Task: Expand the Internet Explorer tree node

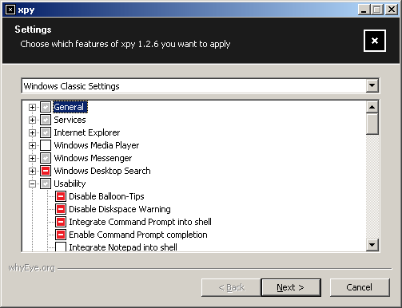Action: point(32,132)
